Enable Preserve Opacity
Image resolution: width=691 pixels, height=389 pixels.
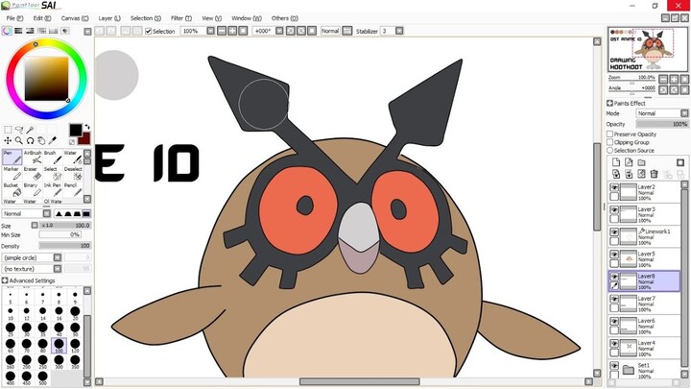[610, 134]
